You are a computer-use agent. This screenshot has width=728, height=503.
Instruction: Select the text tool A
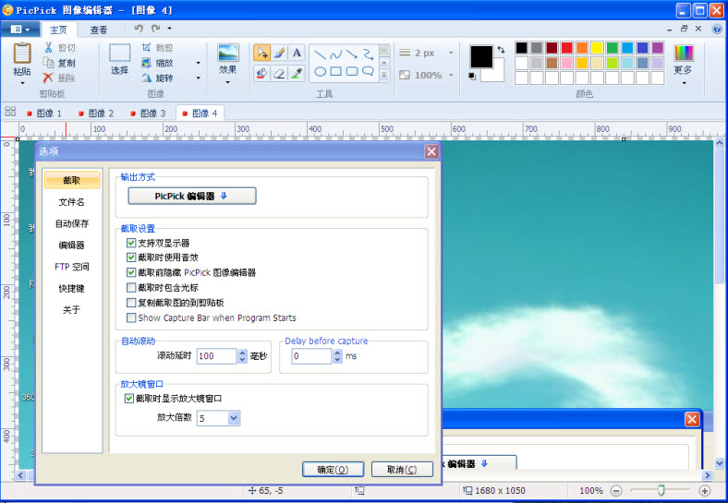point(297,53)
